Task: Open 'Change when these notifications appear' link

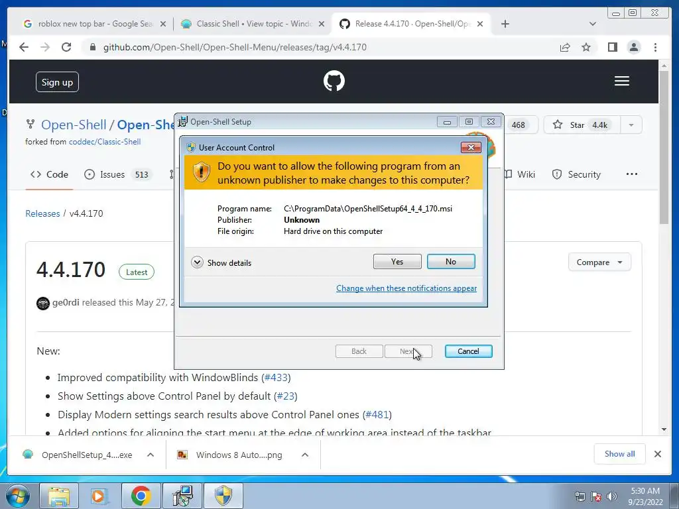Action: pyautogui.click(x=406, y=288)
